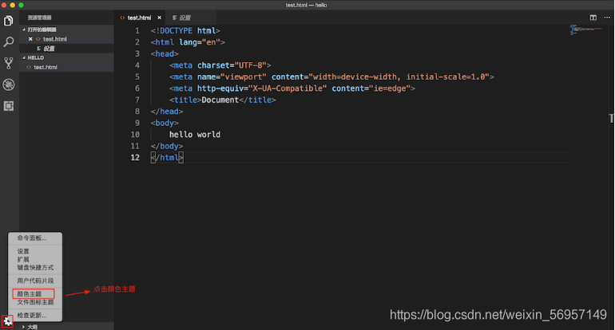The width and height of the screenshot is (615, 330).
Task: Split the editor with top-right icon
Action: pyautogui.click(x=593, y=18)
